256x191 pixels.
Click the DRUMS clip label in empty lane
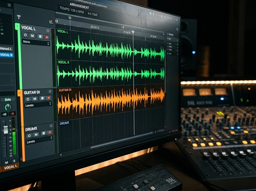tap(64, 123)
